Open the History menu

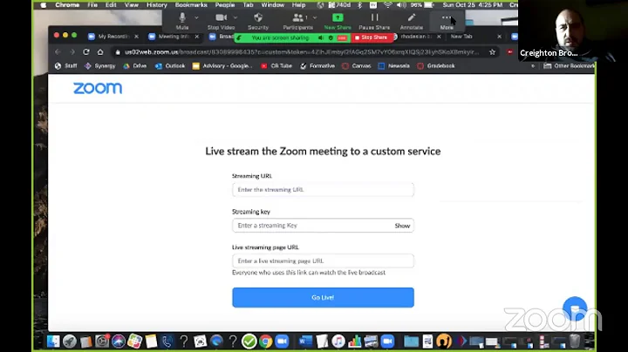click(x=157, y=5)
